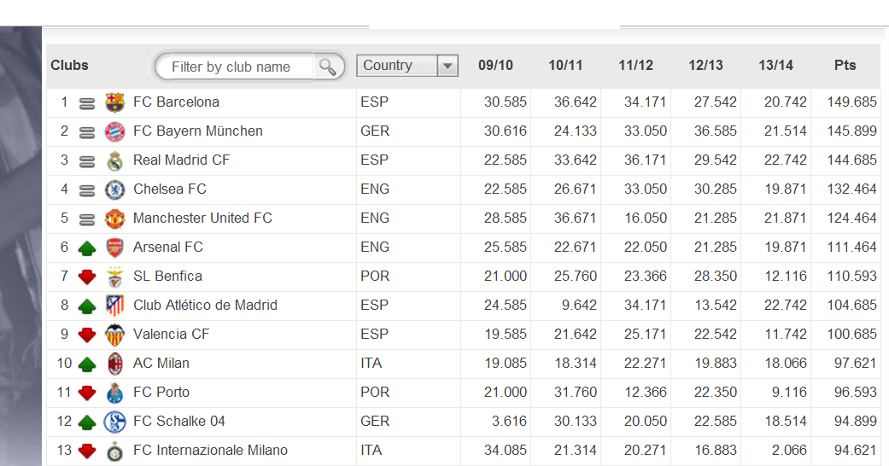Click the FC Barcelona club crest
The image size is (889, 466).
point(115,102)
